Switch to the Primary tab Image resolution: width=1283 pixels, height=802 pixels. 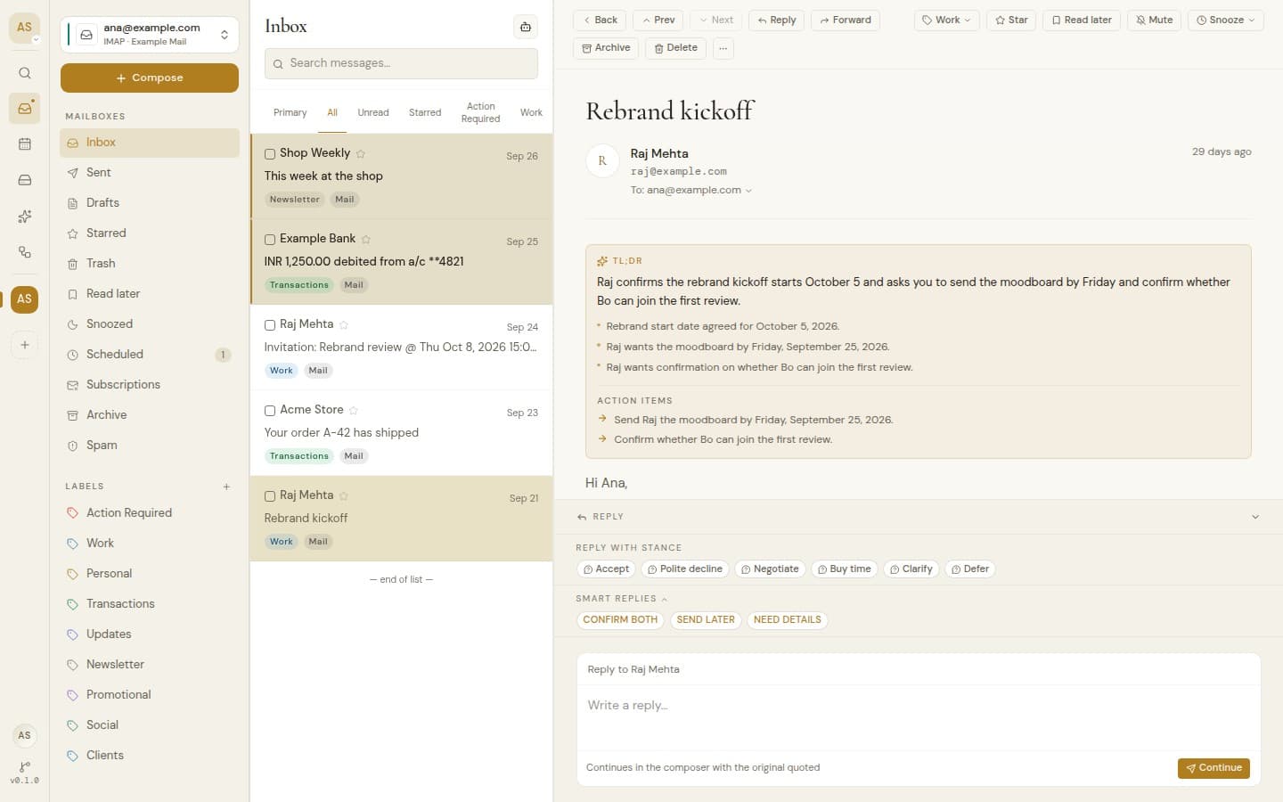point(290,112)
